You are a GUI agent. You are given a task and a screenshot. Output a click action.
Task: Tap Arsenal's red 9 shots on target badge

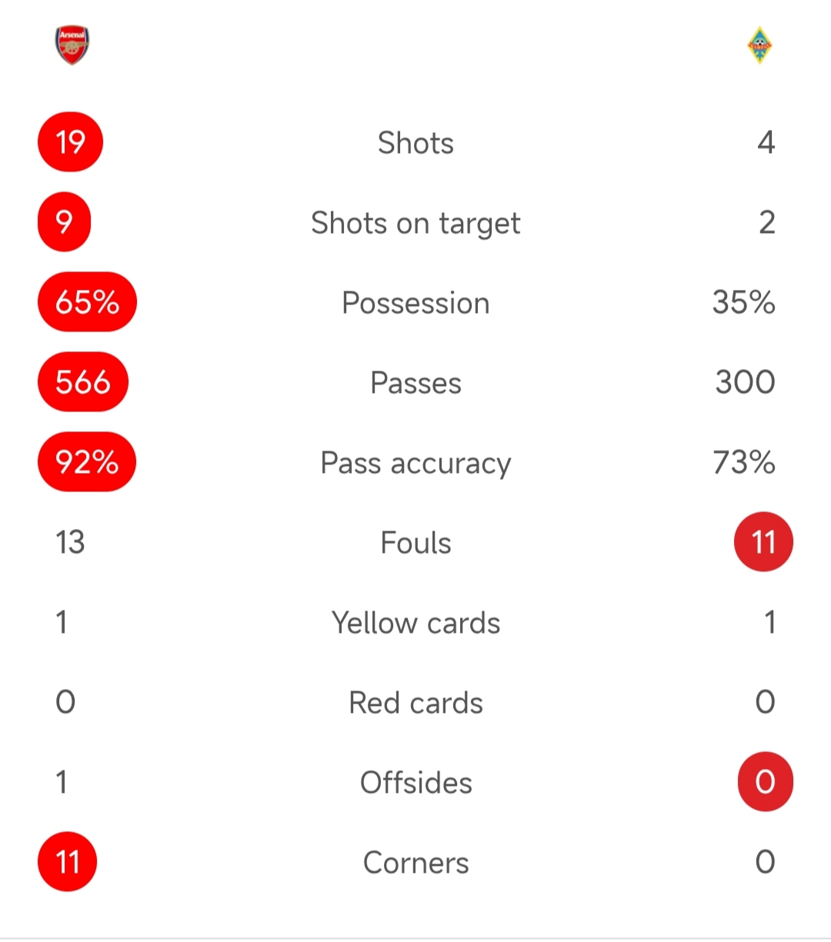click(65, 222)
